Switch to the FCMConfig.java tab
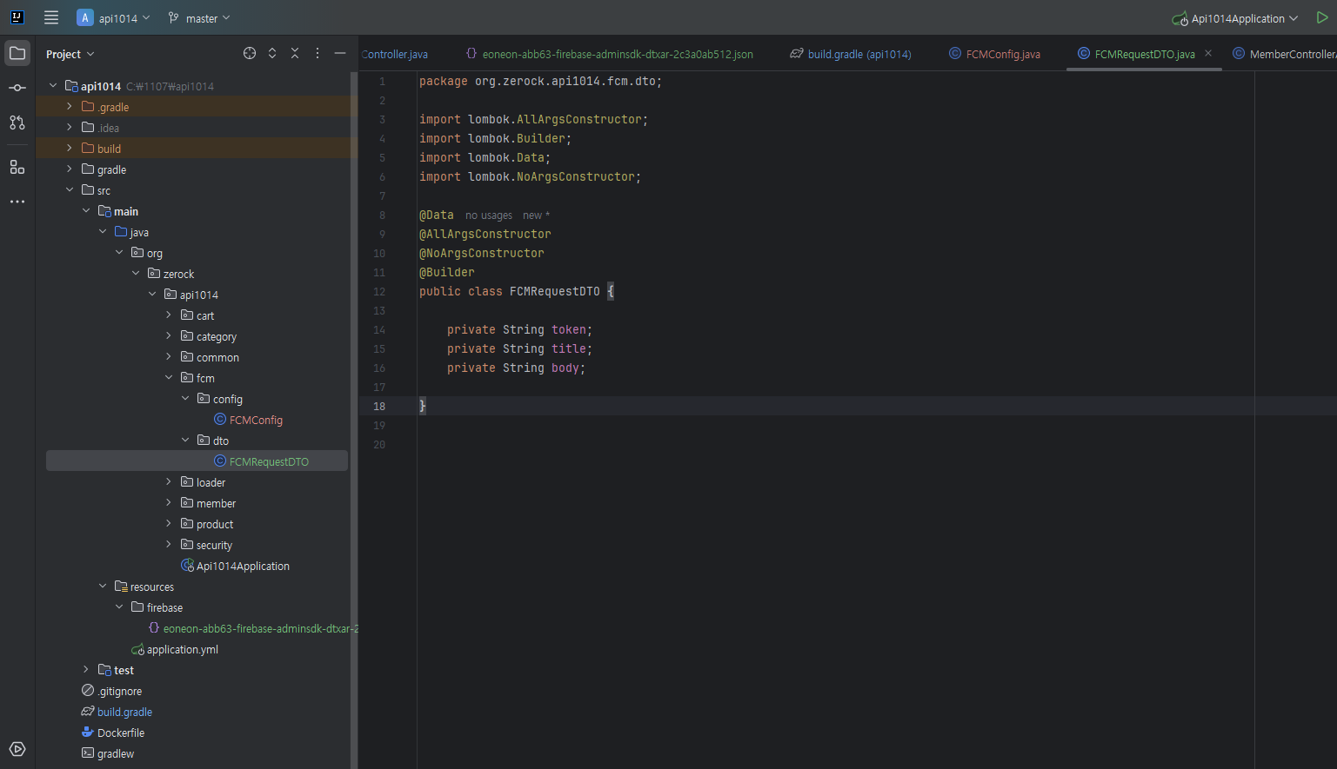Screen dimensions: 1337x769 pyautogui.click(x=1002, y=54)
